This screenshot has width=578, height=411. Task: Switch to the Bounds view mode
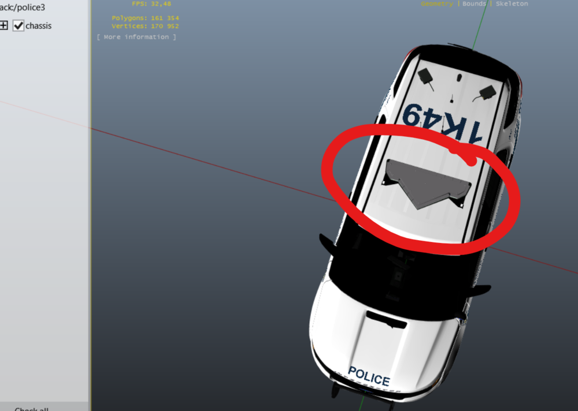[474, 3]
